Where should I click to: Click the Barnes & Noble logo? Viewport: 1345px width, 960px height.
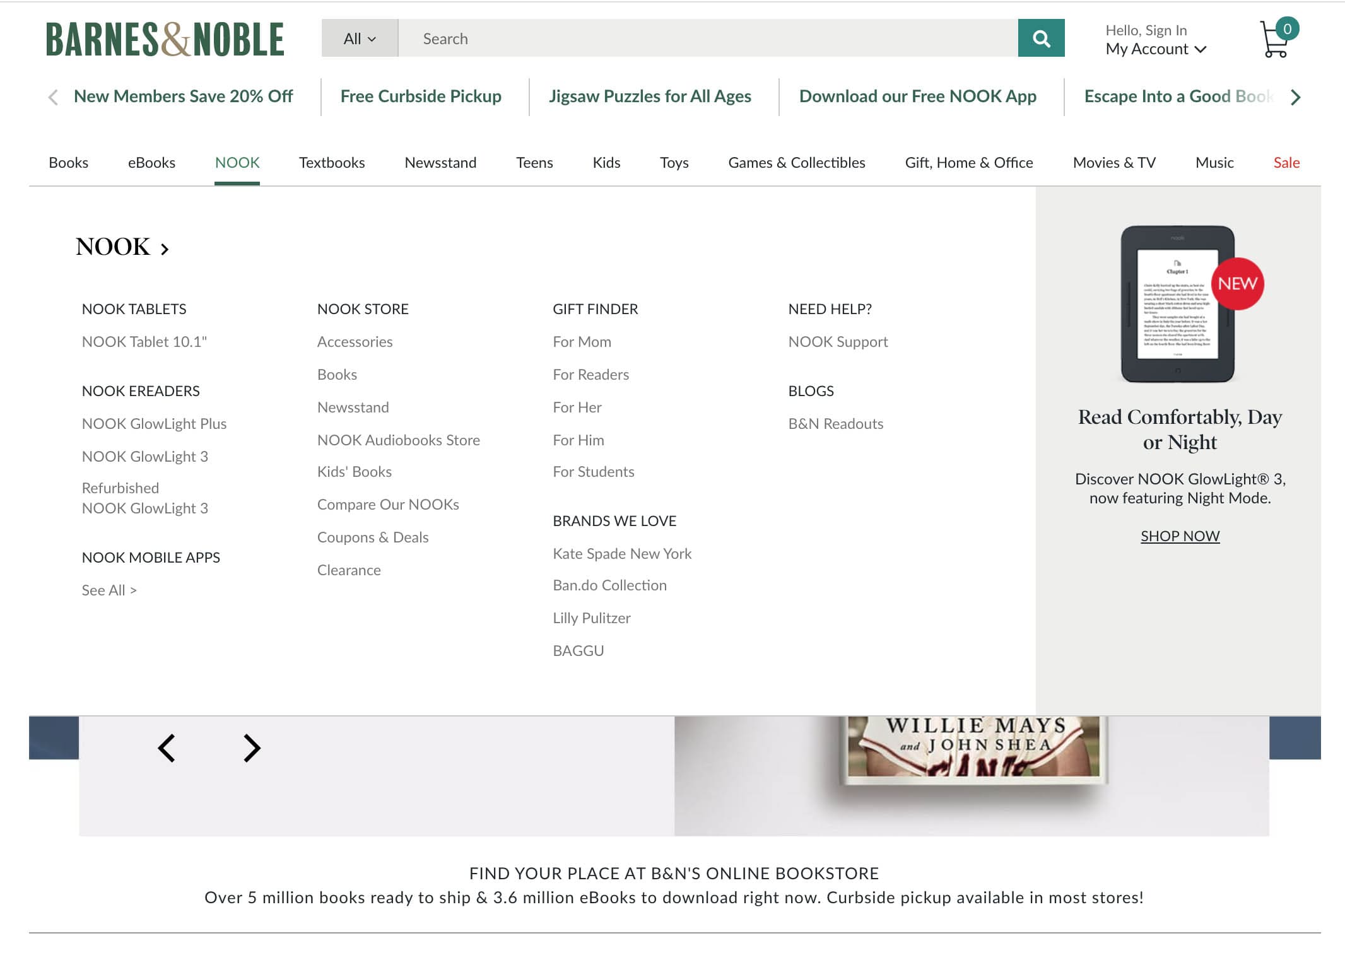tap(165, 39)
